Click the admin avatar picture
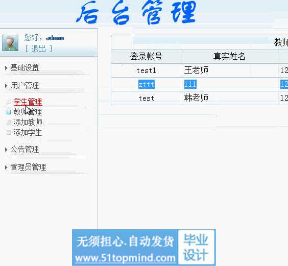Viewport: 288px width, 266px height. pos(10,43)
